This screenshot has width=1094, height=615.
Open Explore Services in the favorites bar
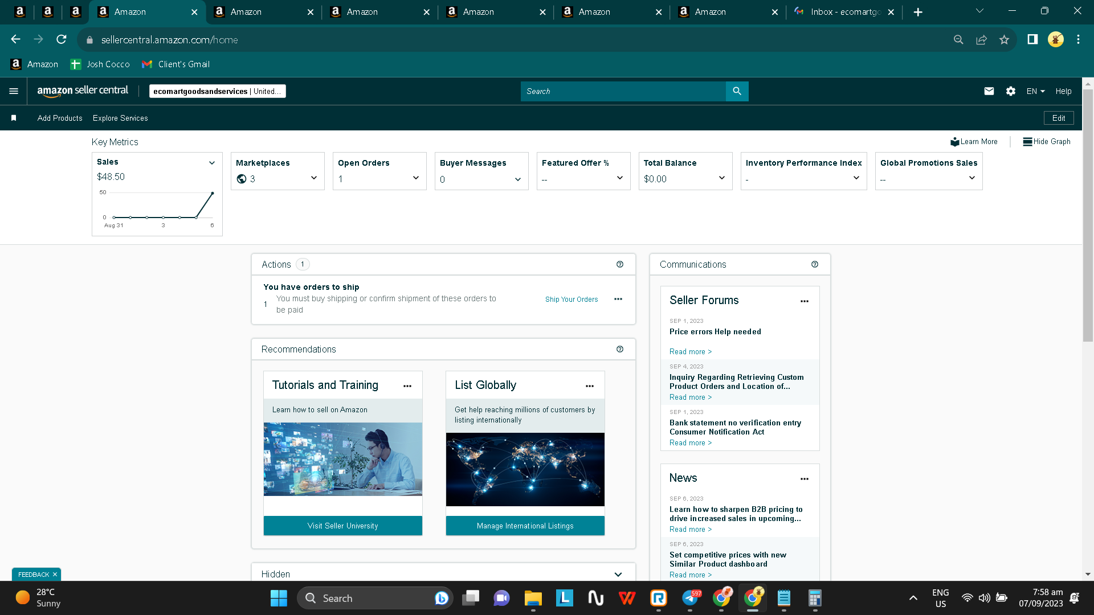(x=120, y=118)
